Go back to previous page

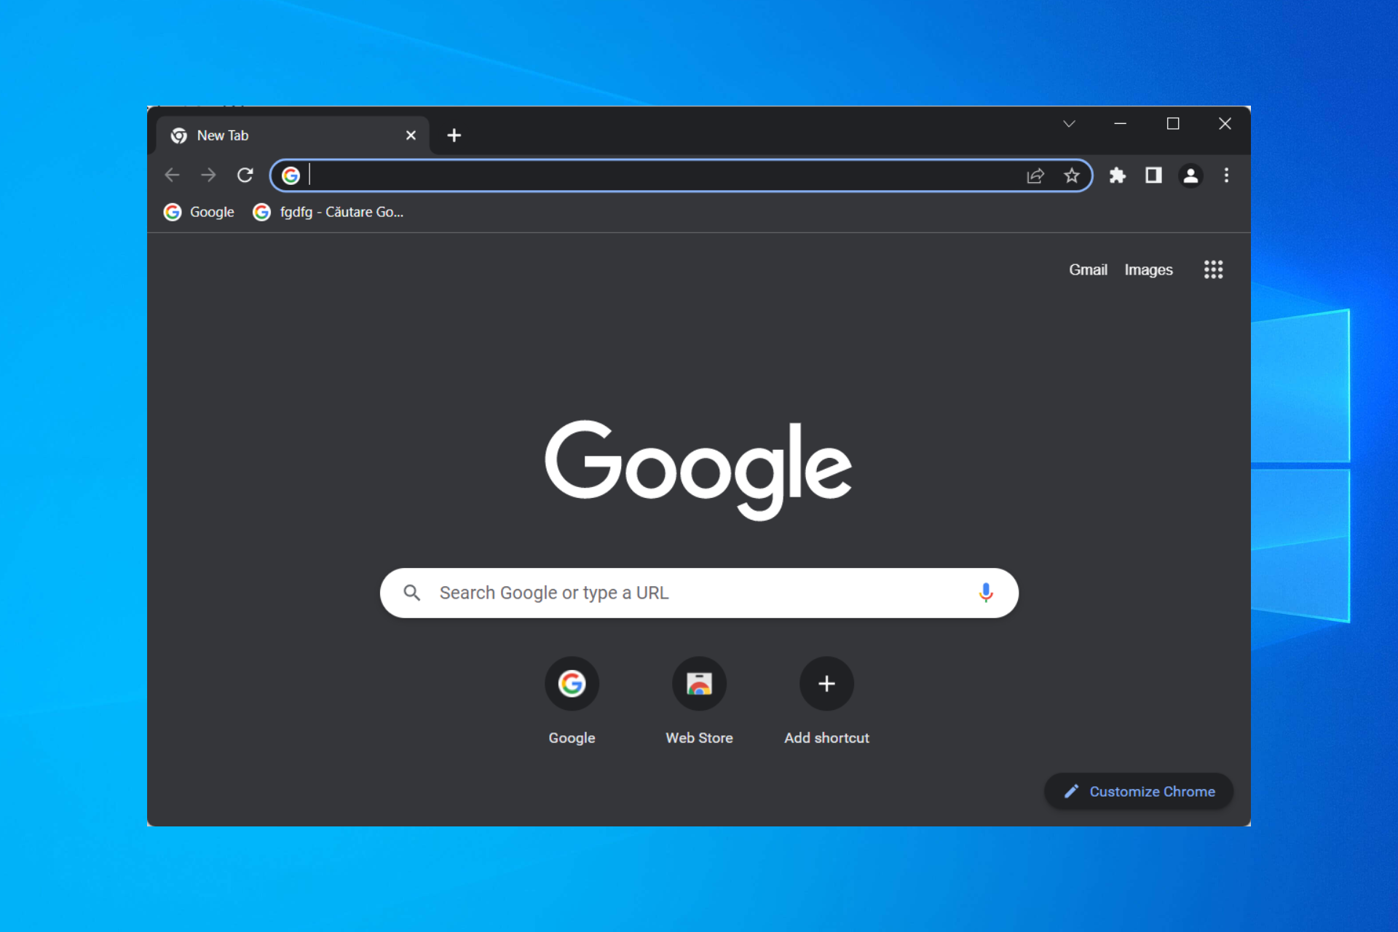(173, 175)
